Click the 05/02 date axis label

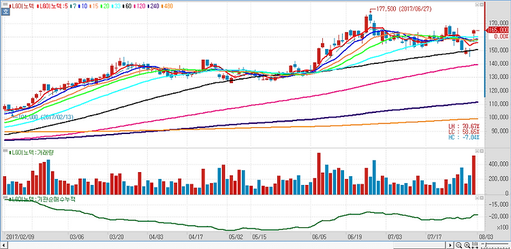pos(236,236)
